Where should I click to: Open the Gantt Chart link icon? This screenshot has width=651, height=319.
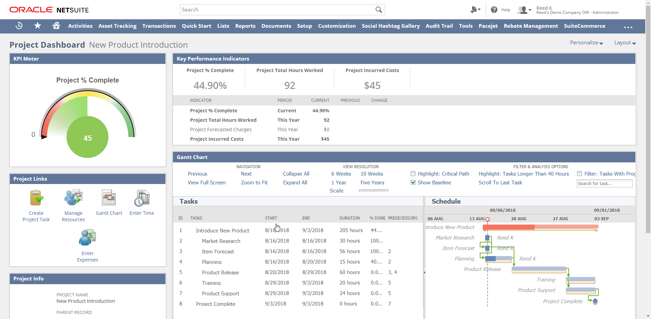(109, 198)
